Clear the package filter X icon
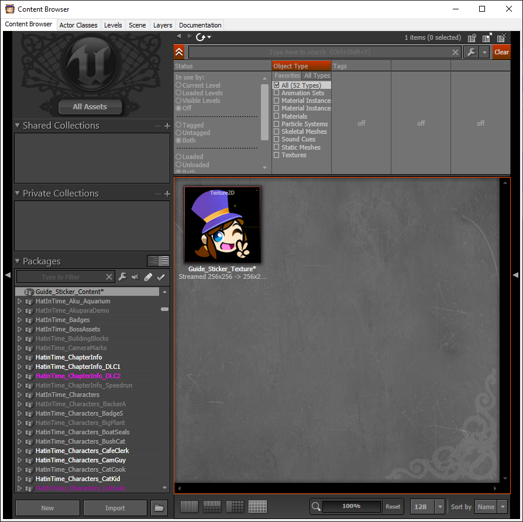Screen dimensions: 523x522 pyautogui.click(x=109, y=277)
